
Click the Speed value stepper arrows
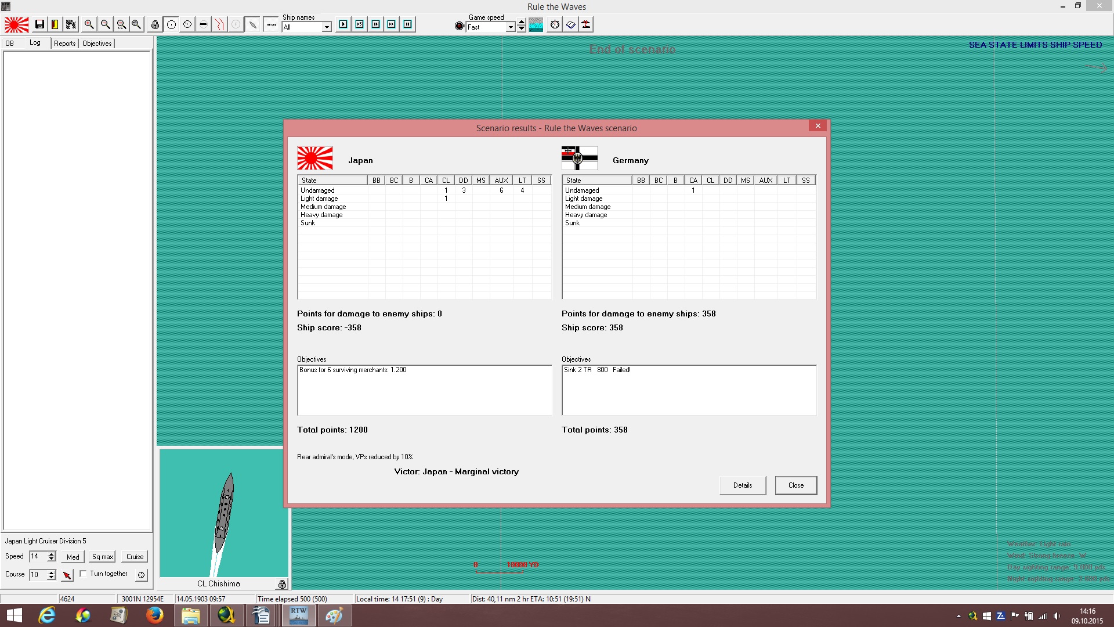52,557
